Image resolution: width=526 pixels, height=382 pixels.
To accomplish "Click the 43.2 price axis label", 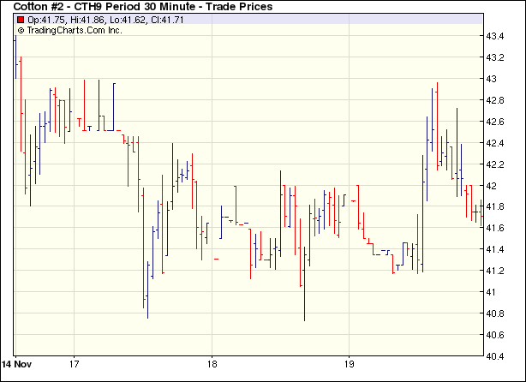I will click(495, 58).
